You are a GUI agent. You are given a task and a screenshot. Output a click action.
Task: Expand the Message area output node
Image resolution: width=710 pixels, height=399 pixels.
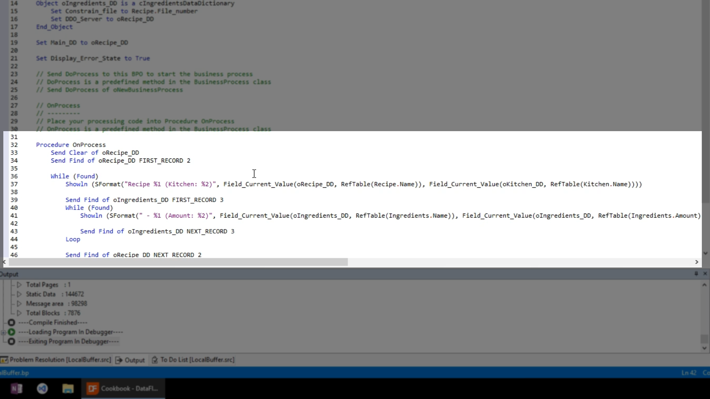[x=19, y=304]
